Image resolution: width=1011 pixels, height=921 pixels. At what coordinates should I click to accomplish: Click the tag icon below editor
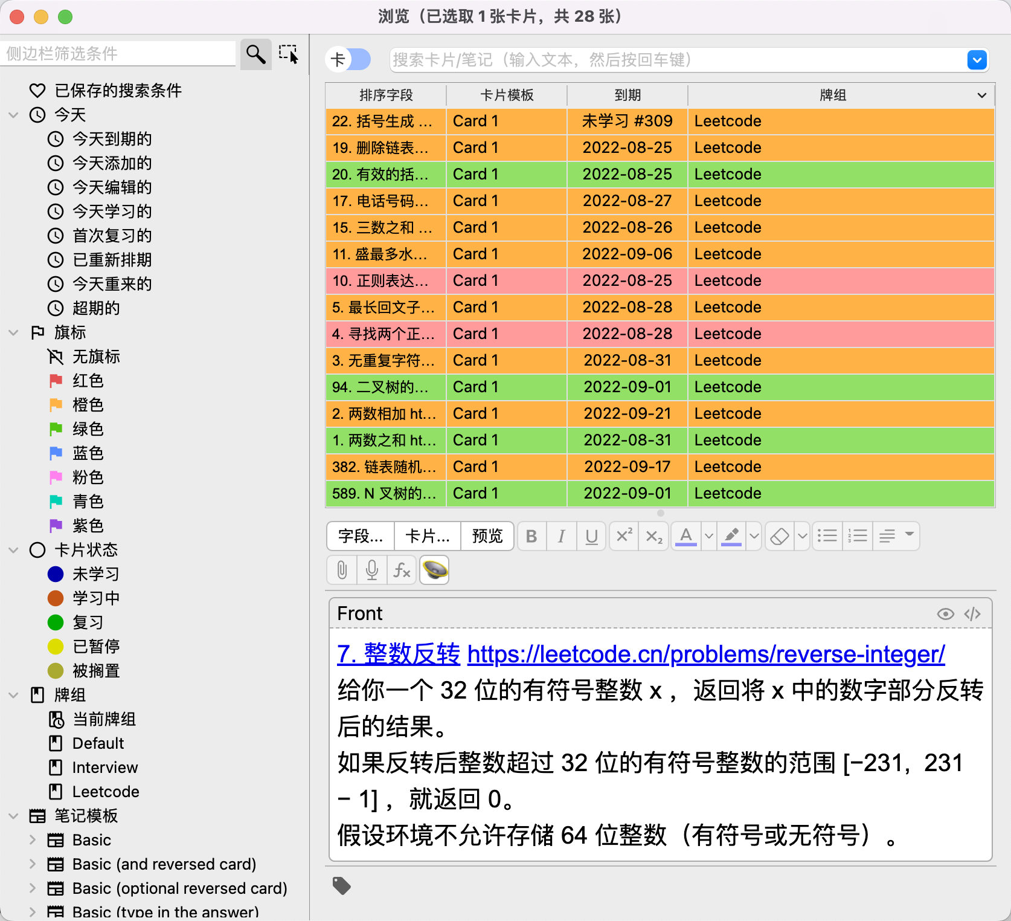tap(342, 886)
